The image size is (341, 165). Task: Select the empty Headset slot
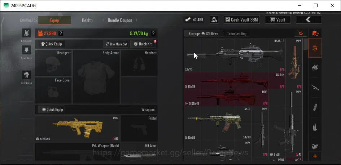point(139,63)
